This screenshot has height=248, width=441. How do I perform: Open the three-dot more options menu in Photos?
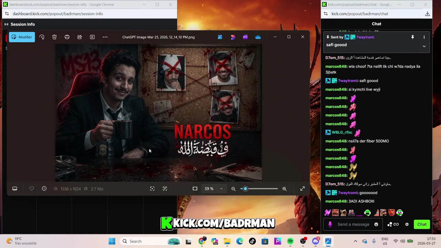105,37
